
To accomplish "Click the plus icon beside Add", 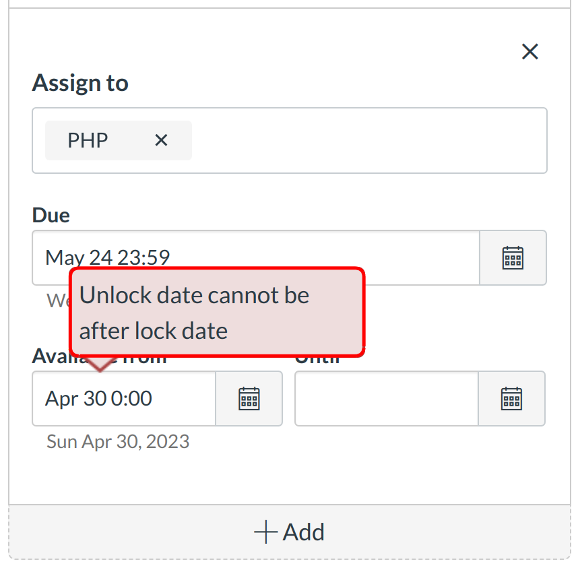I will (x=265, y=532).
